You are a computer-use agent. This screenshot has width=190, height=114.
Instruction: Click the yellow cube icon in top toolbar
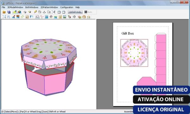[30, 12]
